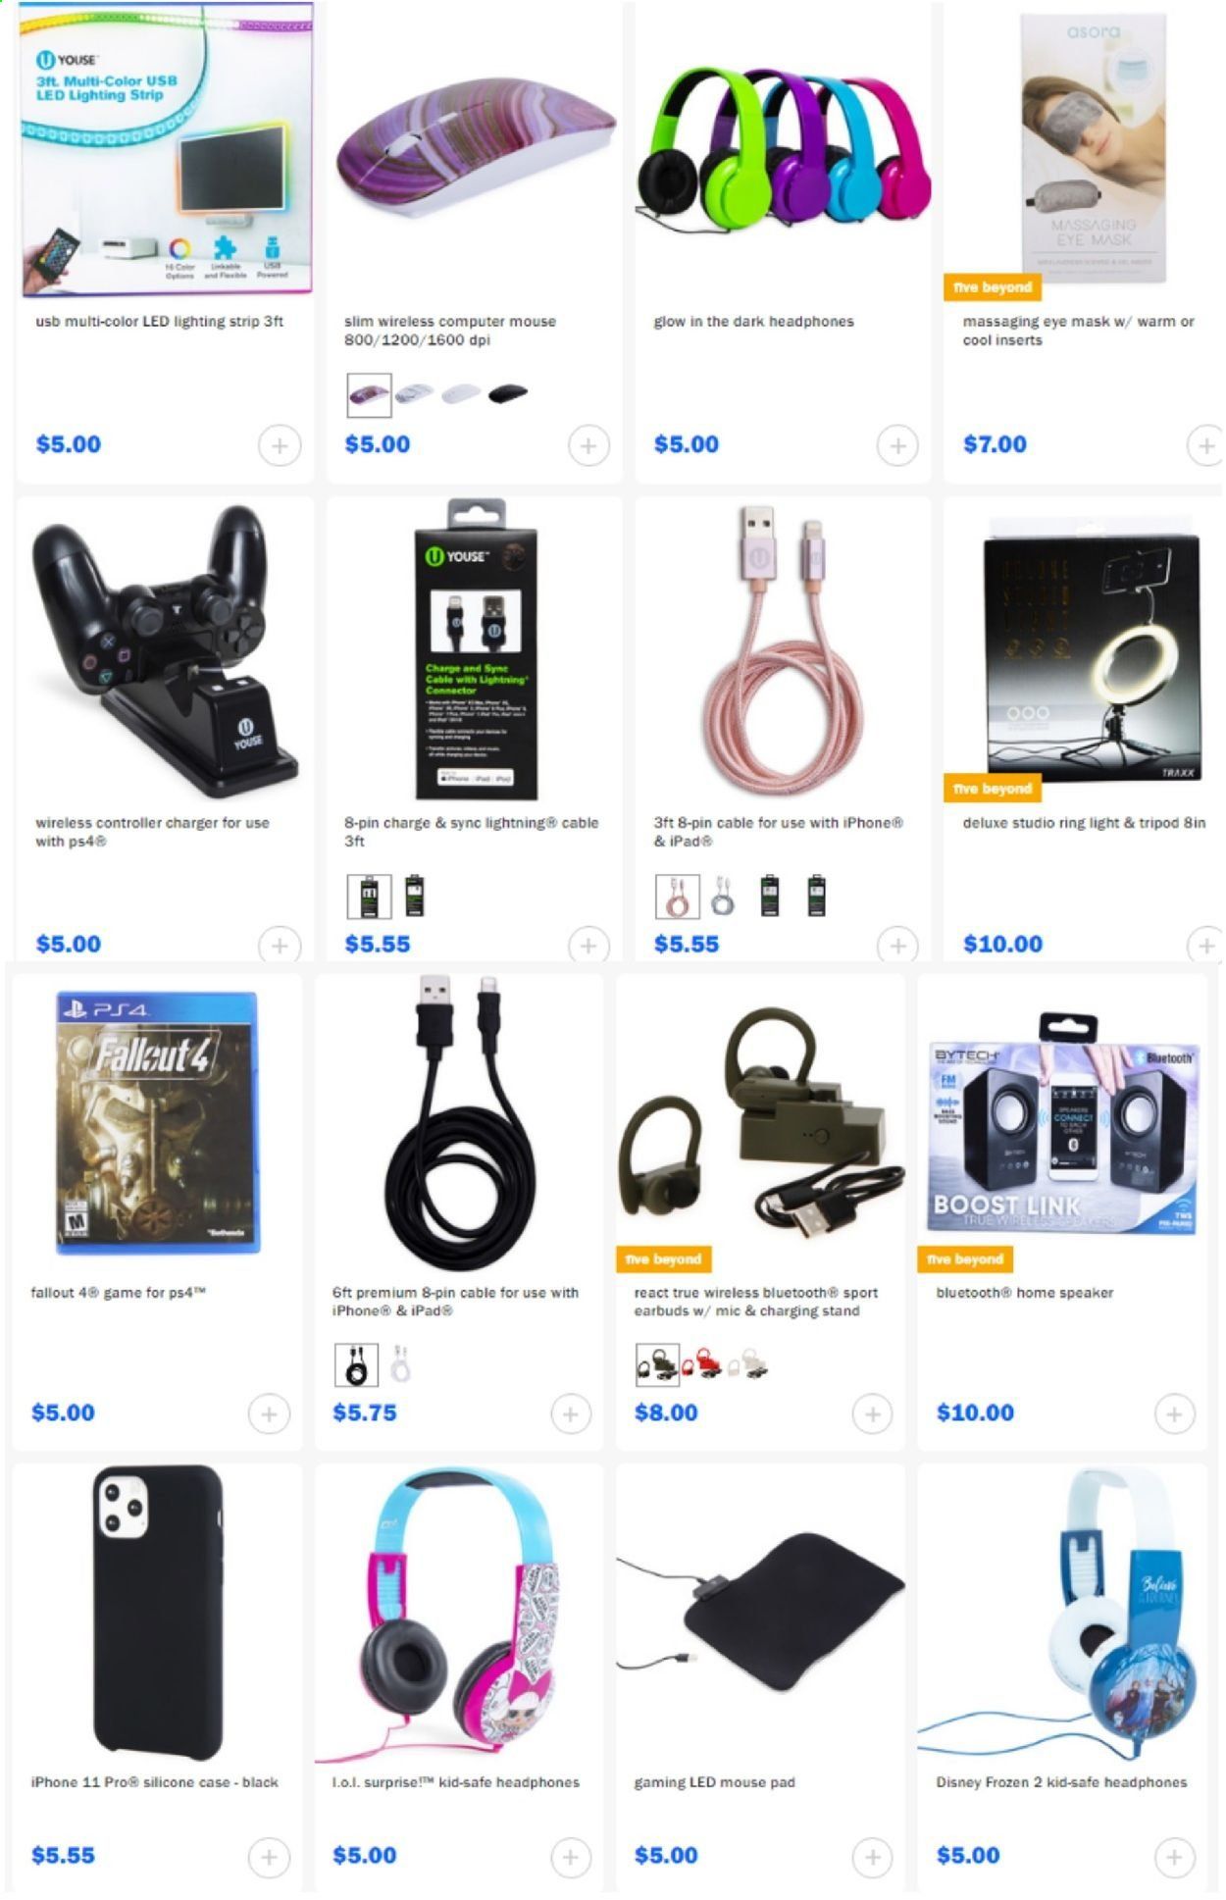1226x1900 pixels.
Task: Open massaging eye mask product title
Action: click(x=1078, y=331)
